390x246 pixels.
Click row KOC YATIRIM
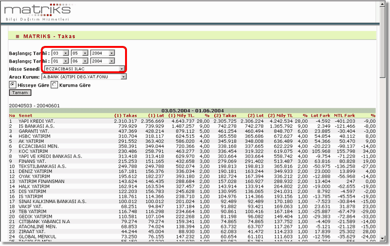tap(192, 151)
